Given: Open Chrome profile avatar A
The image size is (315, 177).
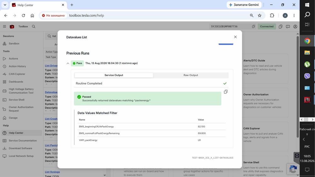Looking at the screenshot, I should (285, 15).
